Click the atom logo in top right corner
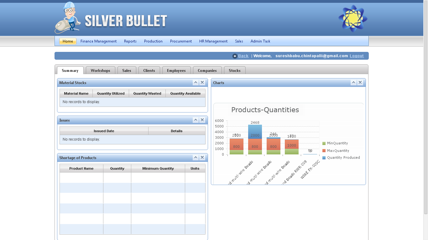This screenshot has height=240, width=428. point(352,18)
